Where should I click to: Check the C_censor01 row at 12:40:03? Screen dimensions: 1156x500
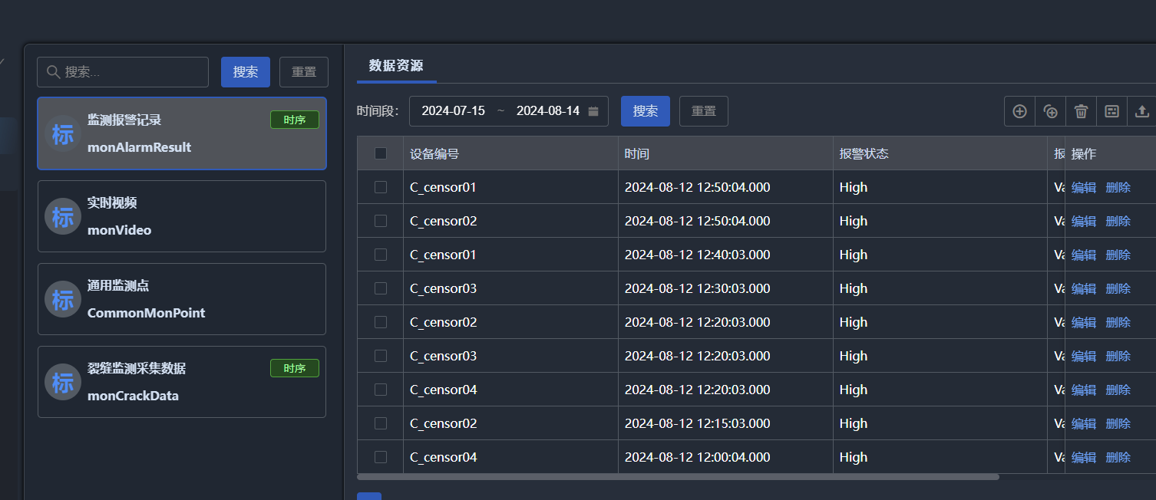381,255
